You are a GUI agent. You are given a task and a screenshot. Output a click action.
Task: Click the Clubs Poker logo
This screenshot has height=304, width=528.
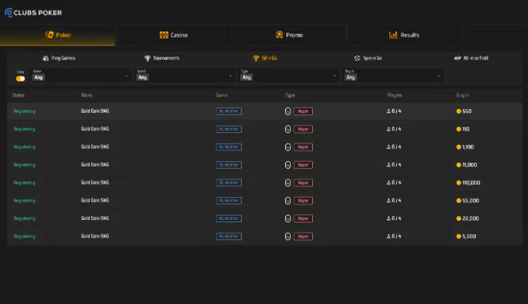(34, 12)
